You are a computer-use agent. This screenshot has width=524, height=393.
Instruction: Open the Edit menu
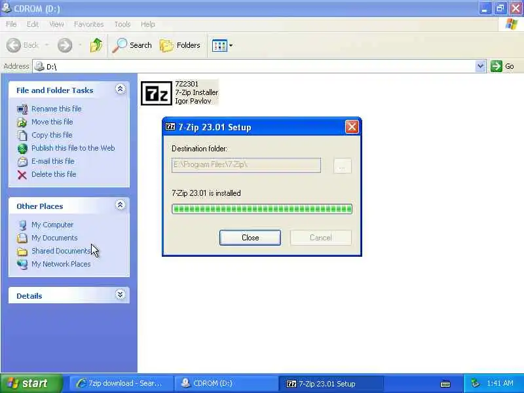pos(32,24)
